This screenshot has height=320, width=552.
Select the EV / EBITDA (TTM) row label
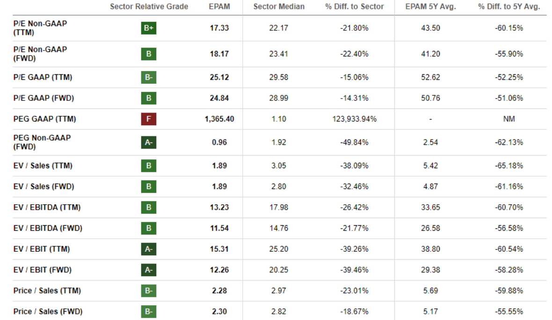tap(47, 207)
